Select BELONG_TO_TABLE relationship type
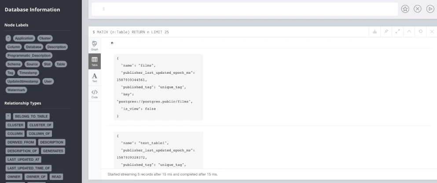This screenshot has width=437, height=183. pyautogui.click(x=32, y=116)
